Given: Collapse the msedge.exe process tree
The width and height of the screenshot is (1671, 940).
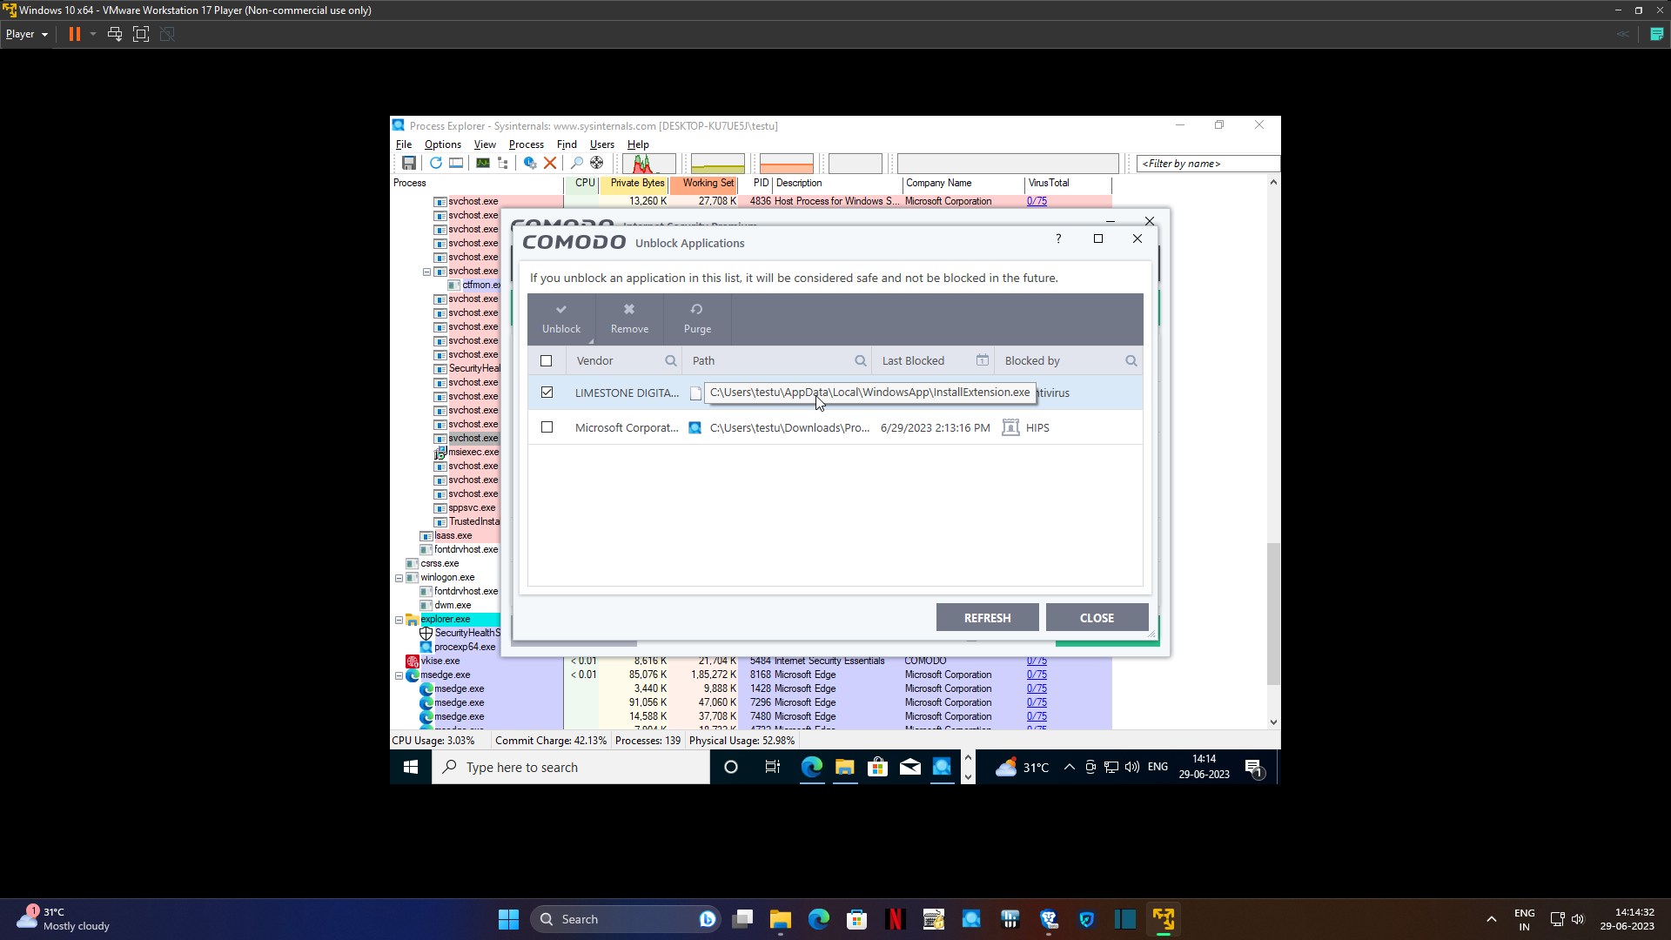Looking at the screenshot, I should click(399, 675).
